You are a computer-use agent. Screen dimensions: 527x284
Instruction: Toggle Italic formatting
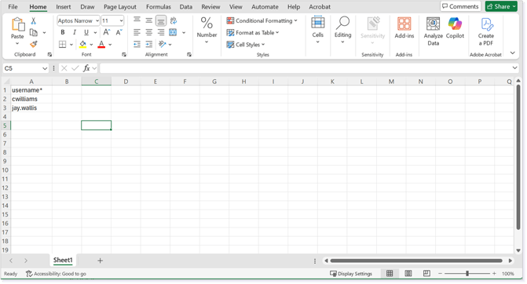[x=75, y=33]
